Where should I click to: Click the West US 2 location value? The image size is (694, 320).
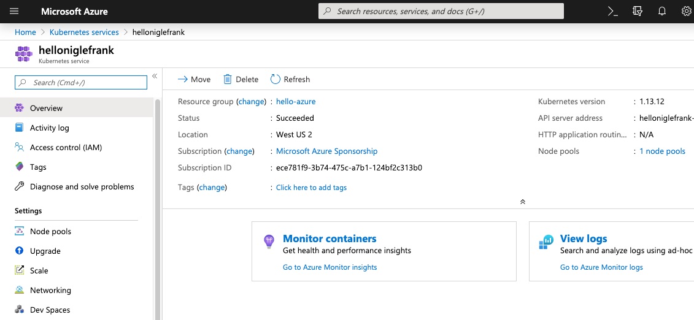click(294, 134)
